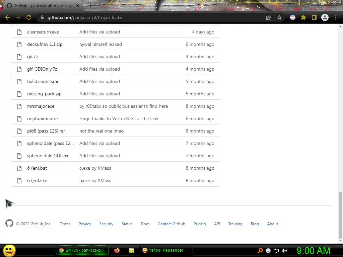This screenshot has width=343, height=257.
Task: Open commit 'nywal himself leaked'
Action: click(100, 45)
